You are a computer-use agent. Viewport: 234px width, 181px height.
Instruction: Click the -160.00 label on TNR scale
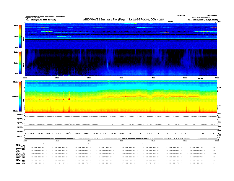(16, 111)
